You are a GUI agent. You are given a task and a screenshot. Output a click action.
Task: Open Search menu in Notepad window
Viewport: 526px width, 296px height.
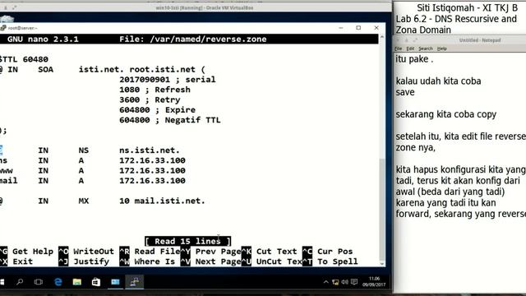coord(426,49)
